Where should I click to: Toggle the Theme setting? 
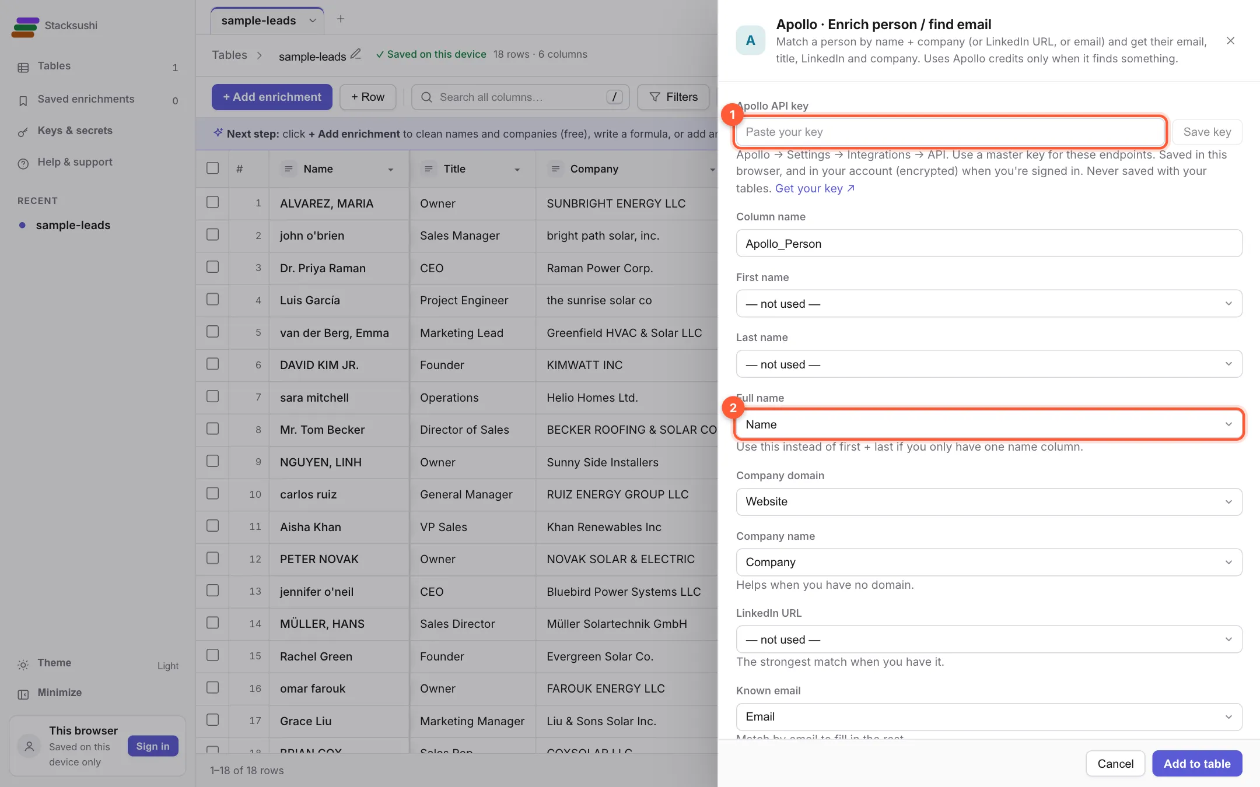click(x=97, y=664)
